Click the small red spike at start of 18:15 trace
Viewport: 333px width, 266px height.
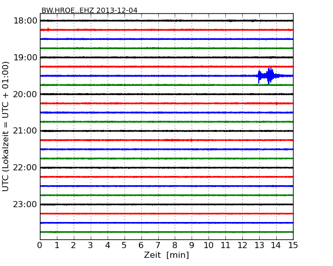[49, 30]
